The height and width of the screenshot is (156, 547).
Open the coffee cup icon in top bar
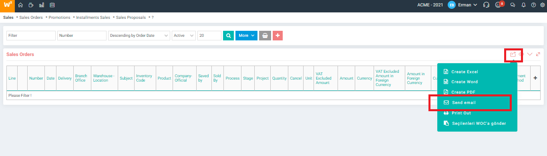(x=31, y=5)
